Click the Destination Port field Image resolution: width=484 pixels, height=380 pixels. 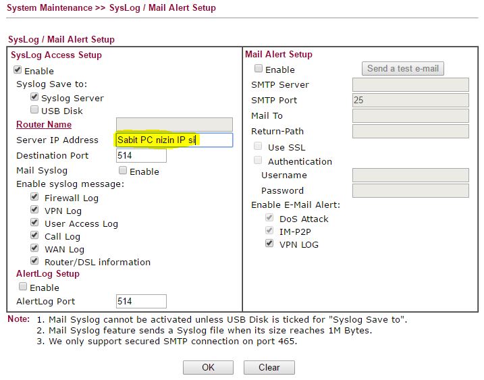click(x=140, y=155)
